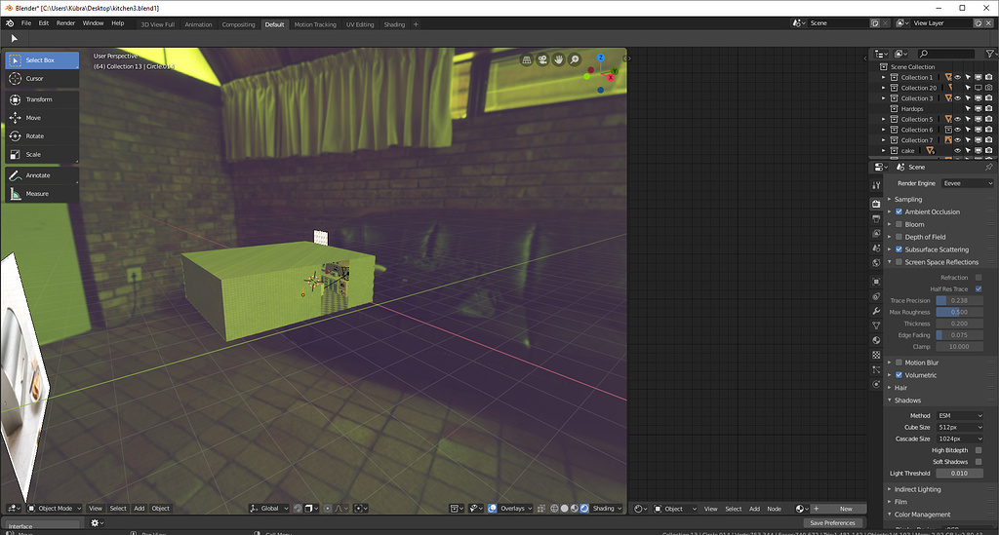
Task: Open the Render Engine dropdown
Action: tap(967, 183)
